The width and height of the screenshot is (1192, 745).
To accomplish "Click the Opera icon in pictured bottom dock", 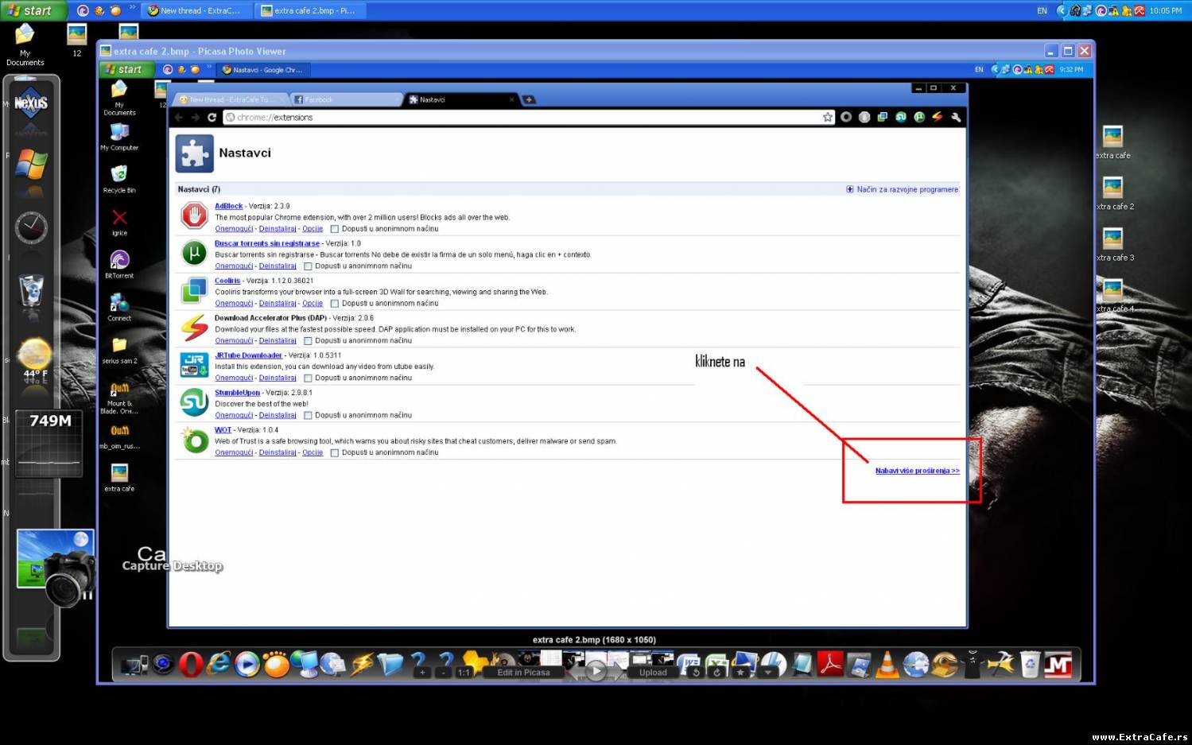I will (191, 664).
